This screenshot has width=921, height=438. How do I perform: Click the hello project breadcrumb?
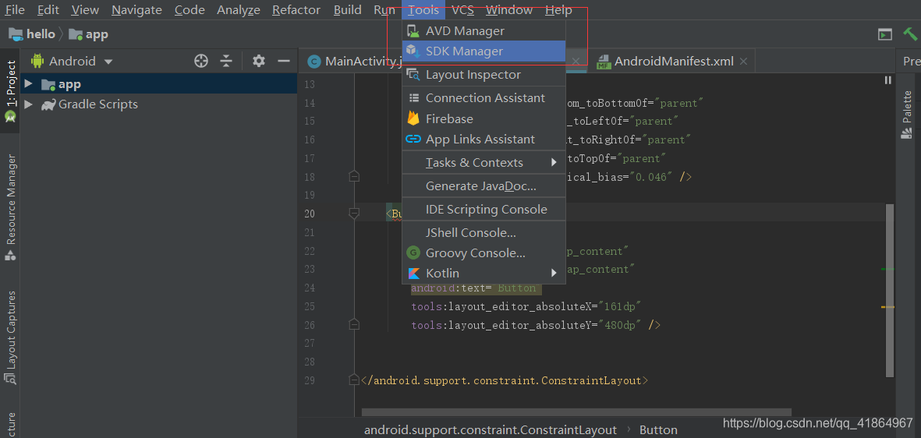point(32,34)
